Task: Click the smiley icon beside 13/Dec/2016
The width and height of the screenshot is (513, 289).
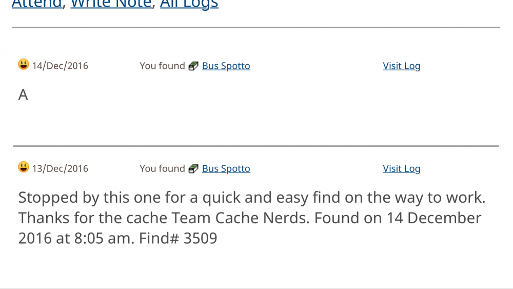Action: pyautogui.click(x=24, y=167)
